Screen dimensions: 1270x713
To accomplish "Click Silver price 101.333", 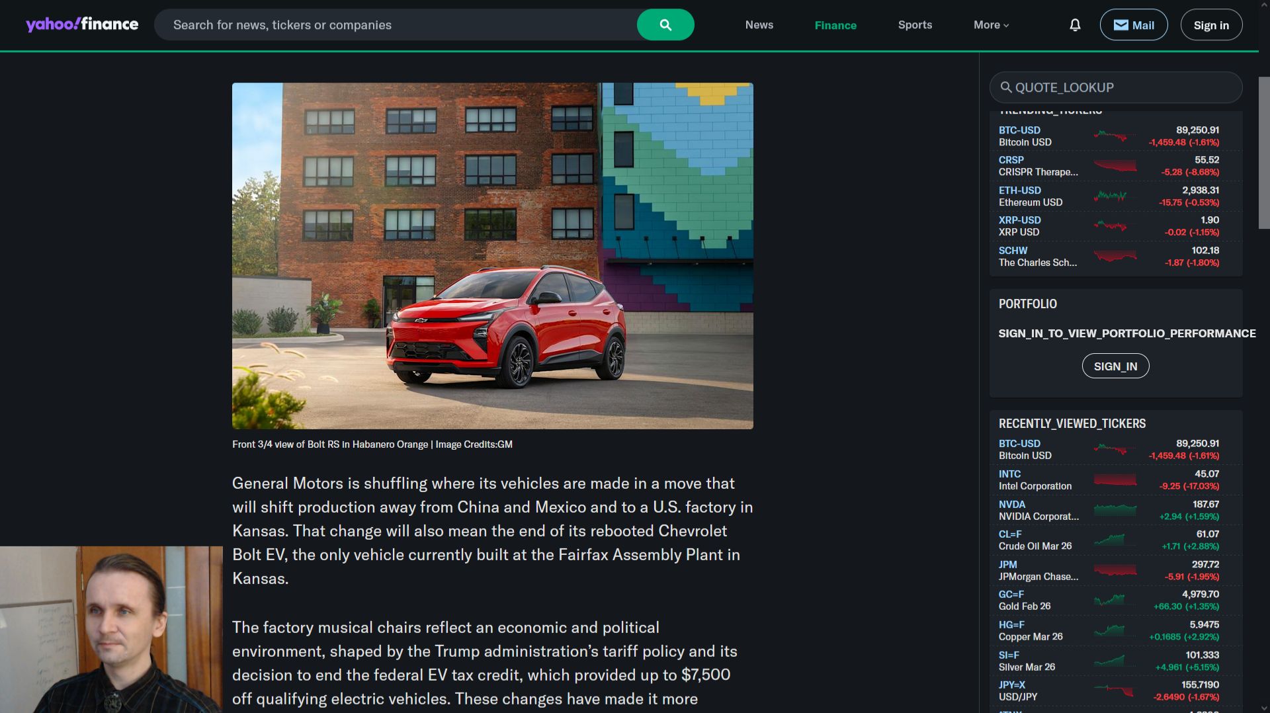I will (1202, 655).
